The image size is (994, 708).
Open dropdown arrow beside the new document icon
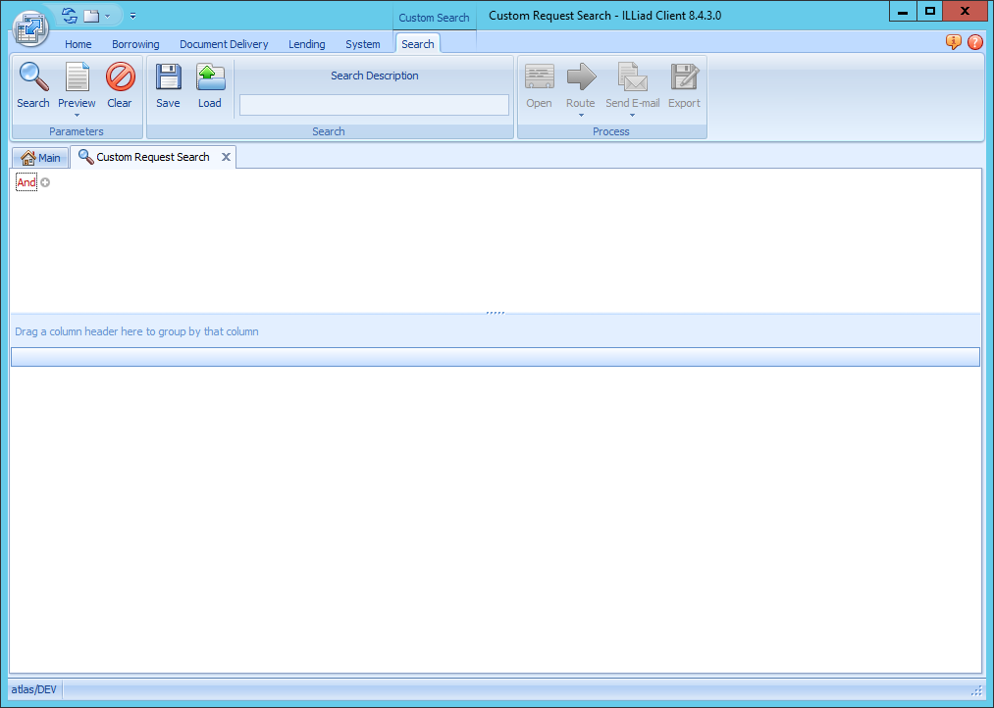tap(107, 16)
